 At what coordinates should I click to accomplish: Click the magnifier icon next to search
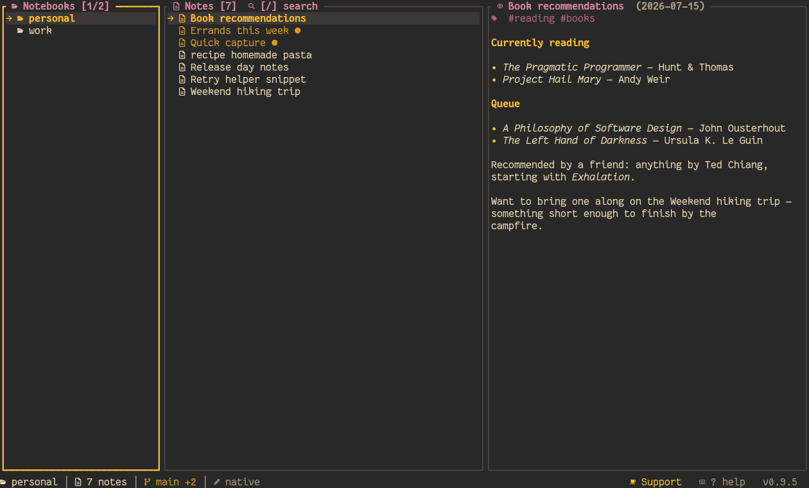[252, 6]
